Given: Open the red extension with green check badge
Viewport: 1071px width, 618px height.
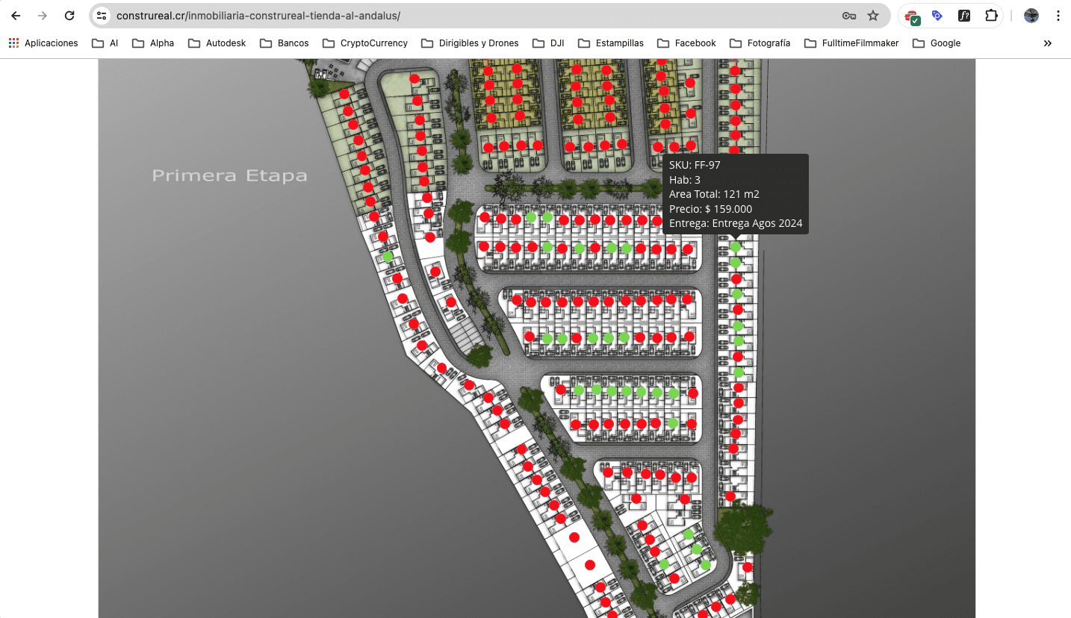Looking at the screenshot, I should click(913, 16).
